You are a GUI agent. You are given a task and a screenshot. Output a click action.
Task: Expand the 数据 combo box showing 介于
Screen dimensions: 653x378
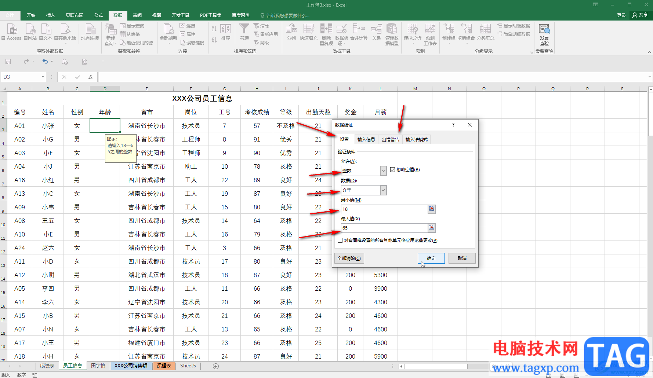tap(383, 190)
